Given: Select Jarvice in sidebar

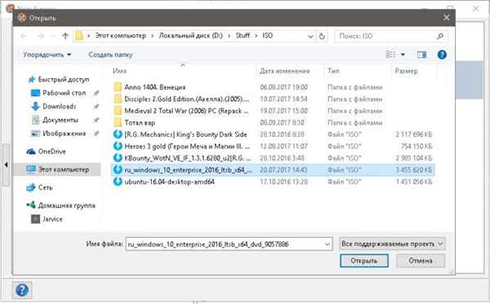Looking at the screenshot, I should [52, 219].
